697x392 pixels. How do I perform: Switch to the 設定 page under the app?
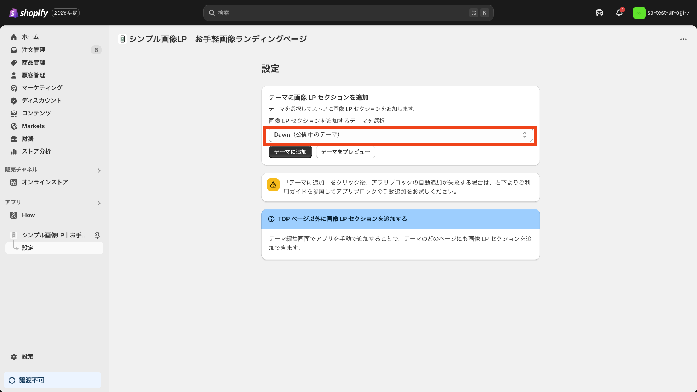click(28, 248)
